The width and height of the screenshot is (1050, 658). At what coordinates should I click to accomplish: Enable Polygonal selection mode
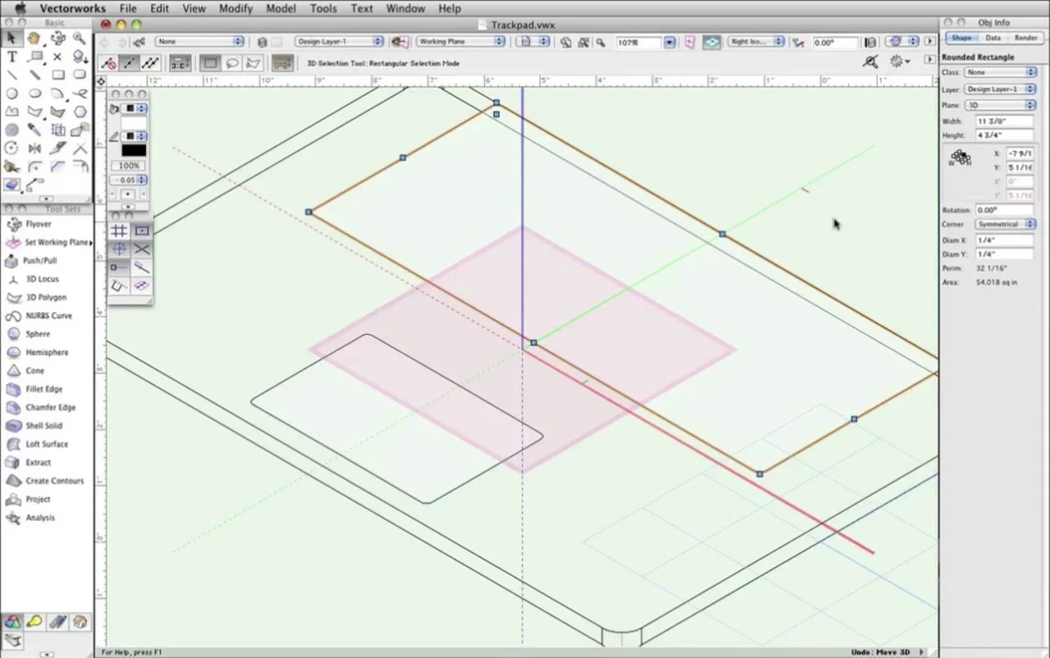(x=253, y=63)
